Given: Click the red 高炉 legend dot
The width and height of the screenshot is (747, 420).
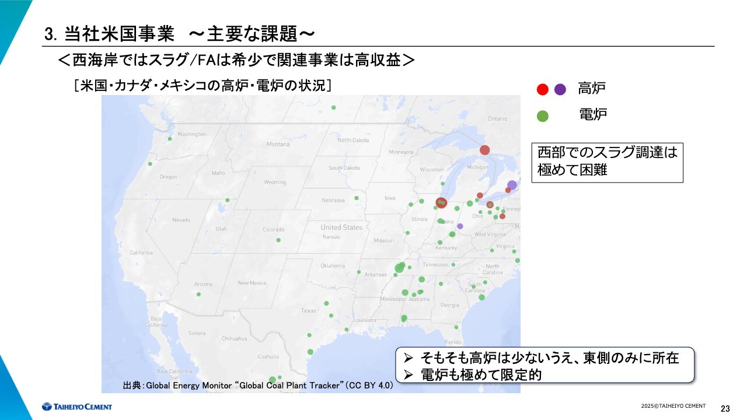Looking at the screenshot, I should [x=543, y=89].
